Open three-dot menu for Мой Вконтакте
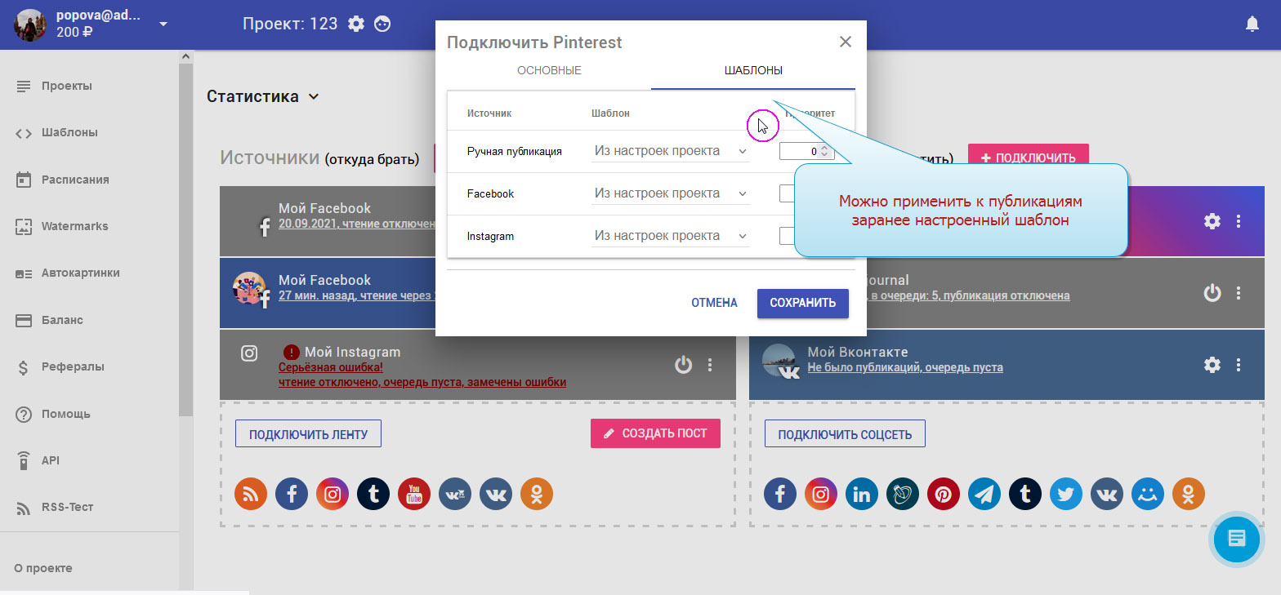The height and width of the screenshot is (595, 1281). click(1239, 365)
